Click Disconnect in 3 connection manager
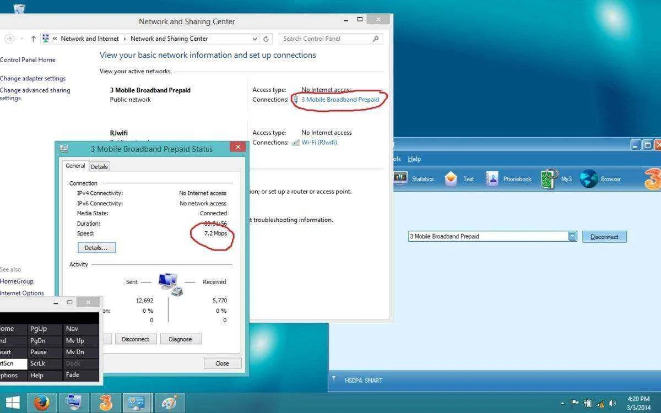661x413 pixels. [x=604, y=237]
